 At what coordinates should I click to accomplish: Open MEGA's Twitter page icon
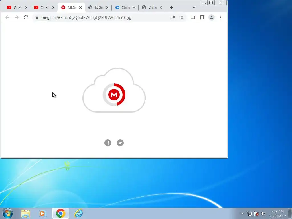coord(120,143)
